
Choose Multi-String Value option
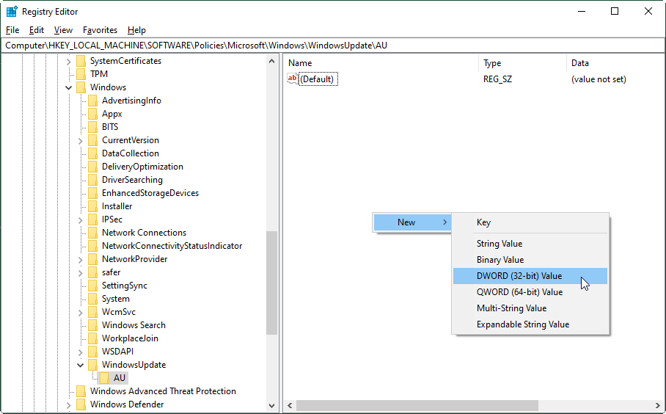click(x=530, y=308)
